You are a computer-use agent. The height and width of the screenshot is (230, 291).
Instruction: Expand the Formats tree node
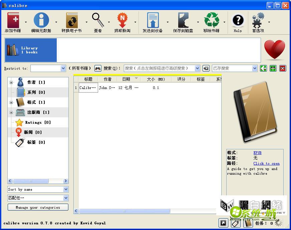(x=11, y=102)
